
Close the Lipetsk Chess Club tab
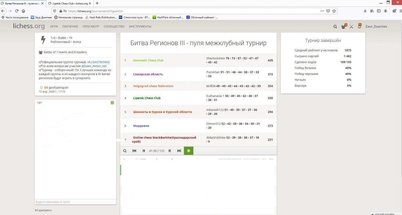click(x=90, y=3)
